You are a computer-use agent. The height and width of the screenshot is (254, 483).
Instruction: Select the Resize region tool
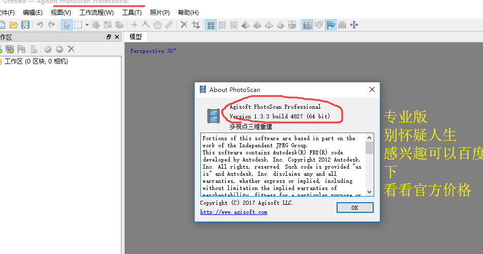[x=108, y=25]
